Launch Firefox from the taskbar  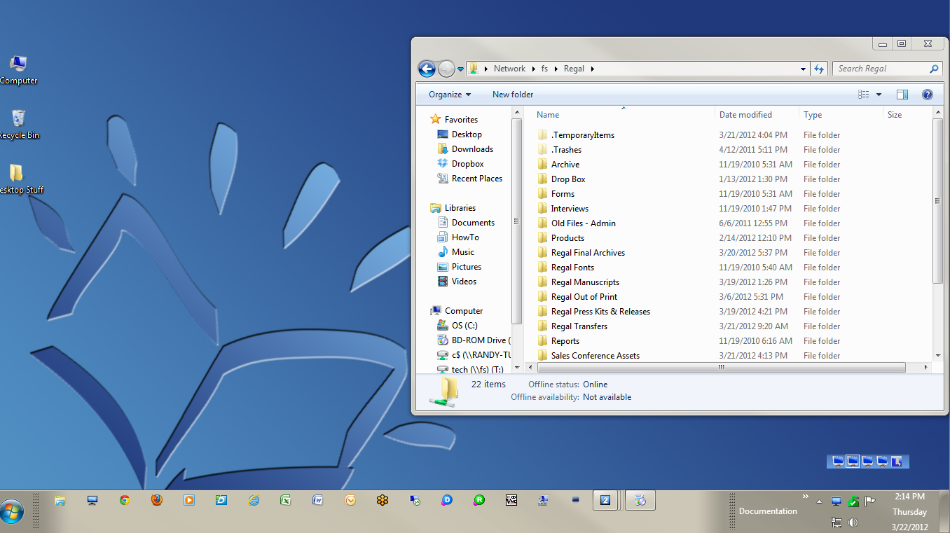tap(157, 500)
